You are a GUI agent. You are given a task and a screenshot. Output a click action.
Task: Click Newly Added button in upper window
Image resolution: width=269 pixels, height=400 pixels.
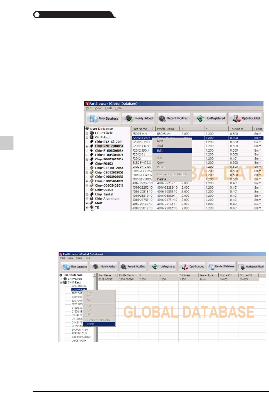[139, 118]
